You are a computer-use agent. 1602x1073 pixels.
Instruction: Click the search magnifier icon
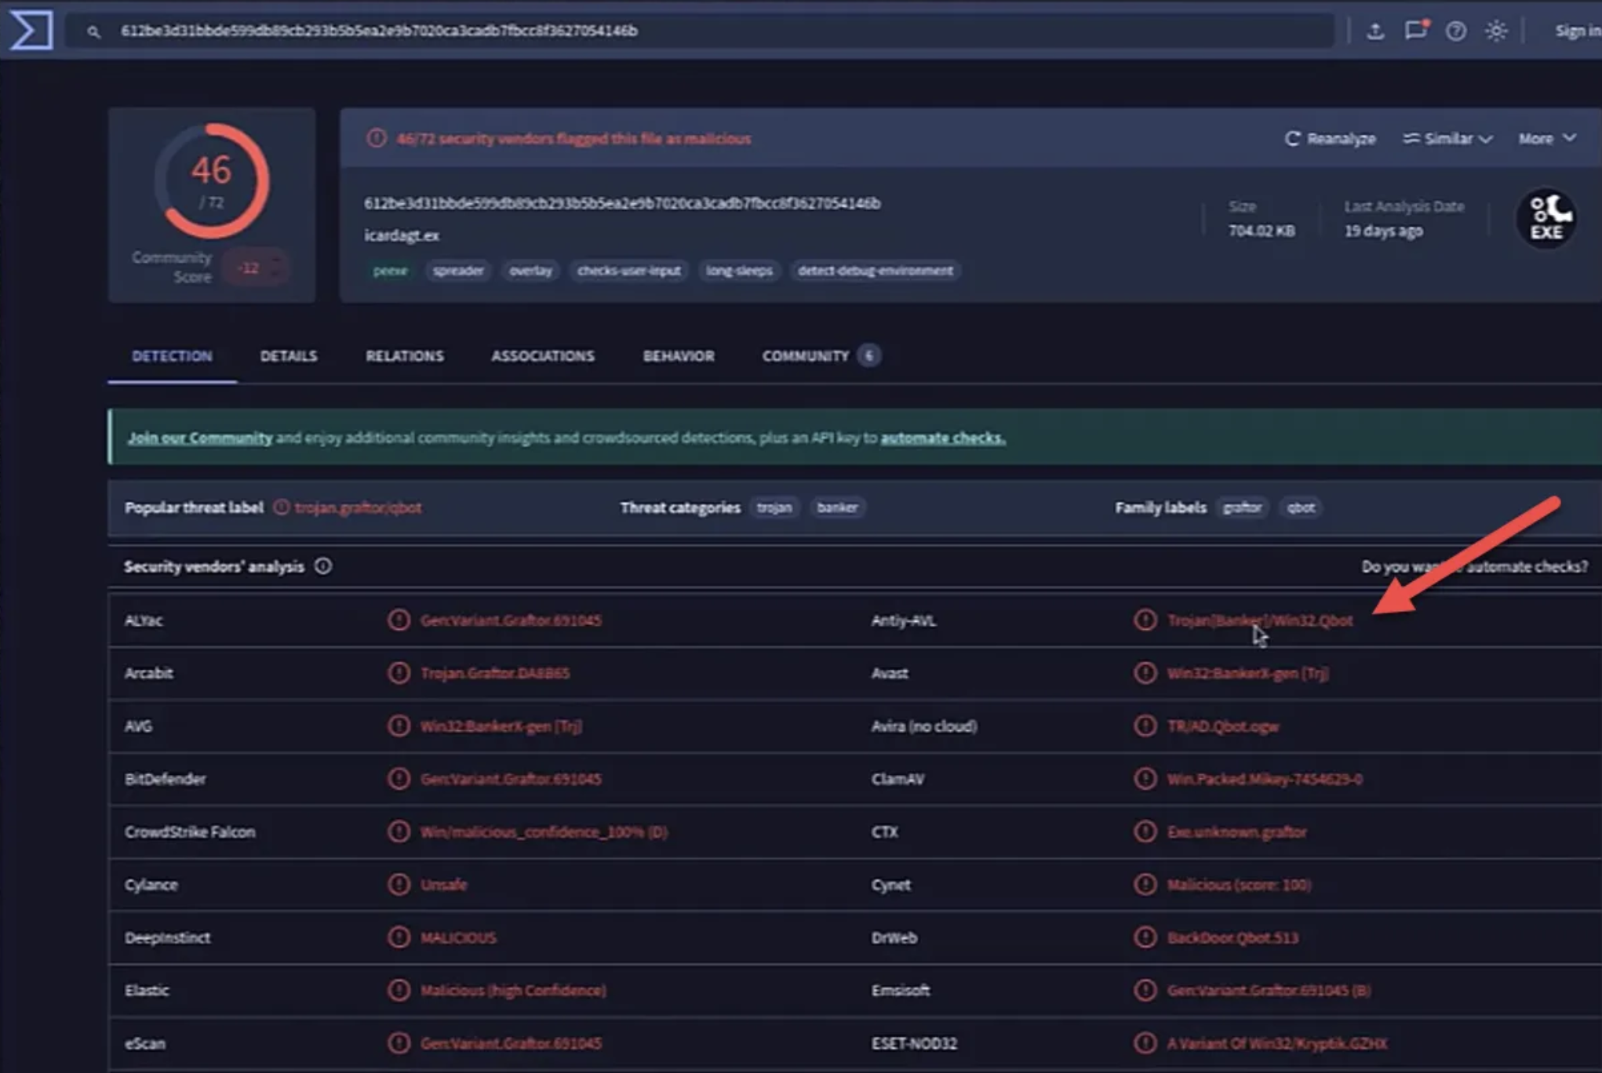tap(93, 31)
